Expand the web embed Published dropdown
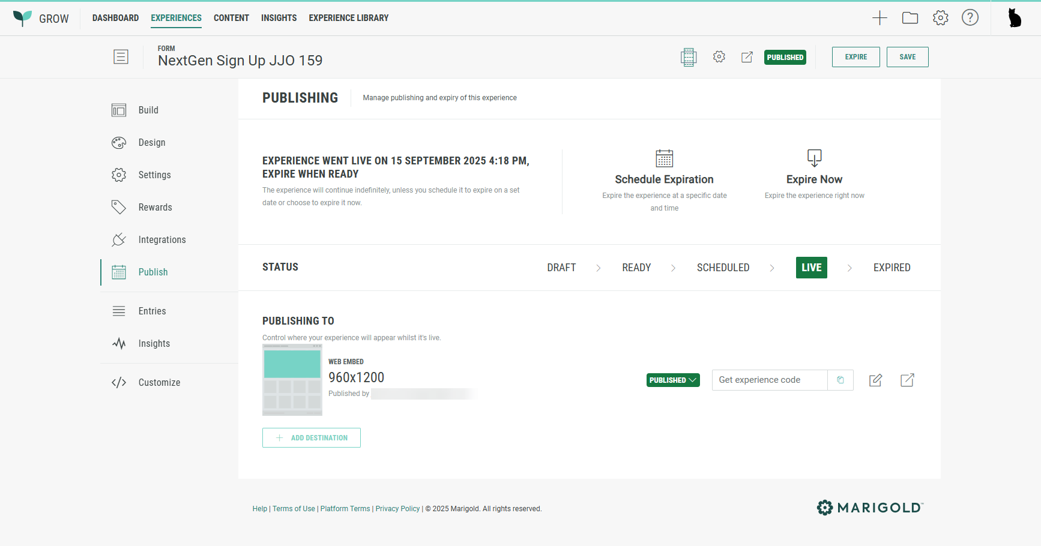This screenshot has height=546, width=1041. click(x=673, y=380)
